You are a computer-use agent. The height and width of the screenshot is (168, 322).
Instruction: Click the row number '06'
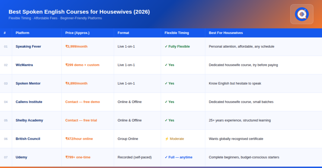(x=6, y=139)
